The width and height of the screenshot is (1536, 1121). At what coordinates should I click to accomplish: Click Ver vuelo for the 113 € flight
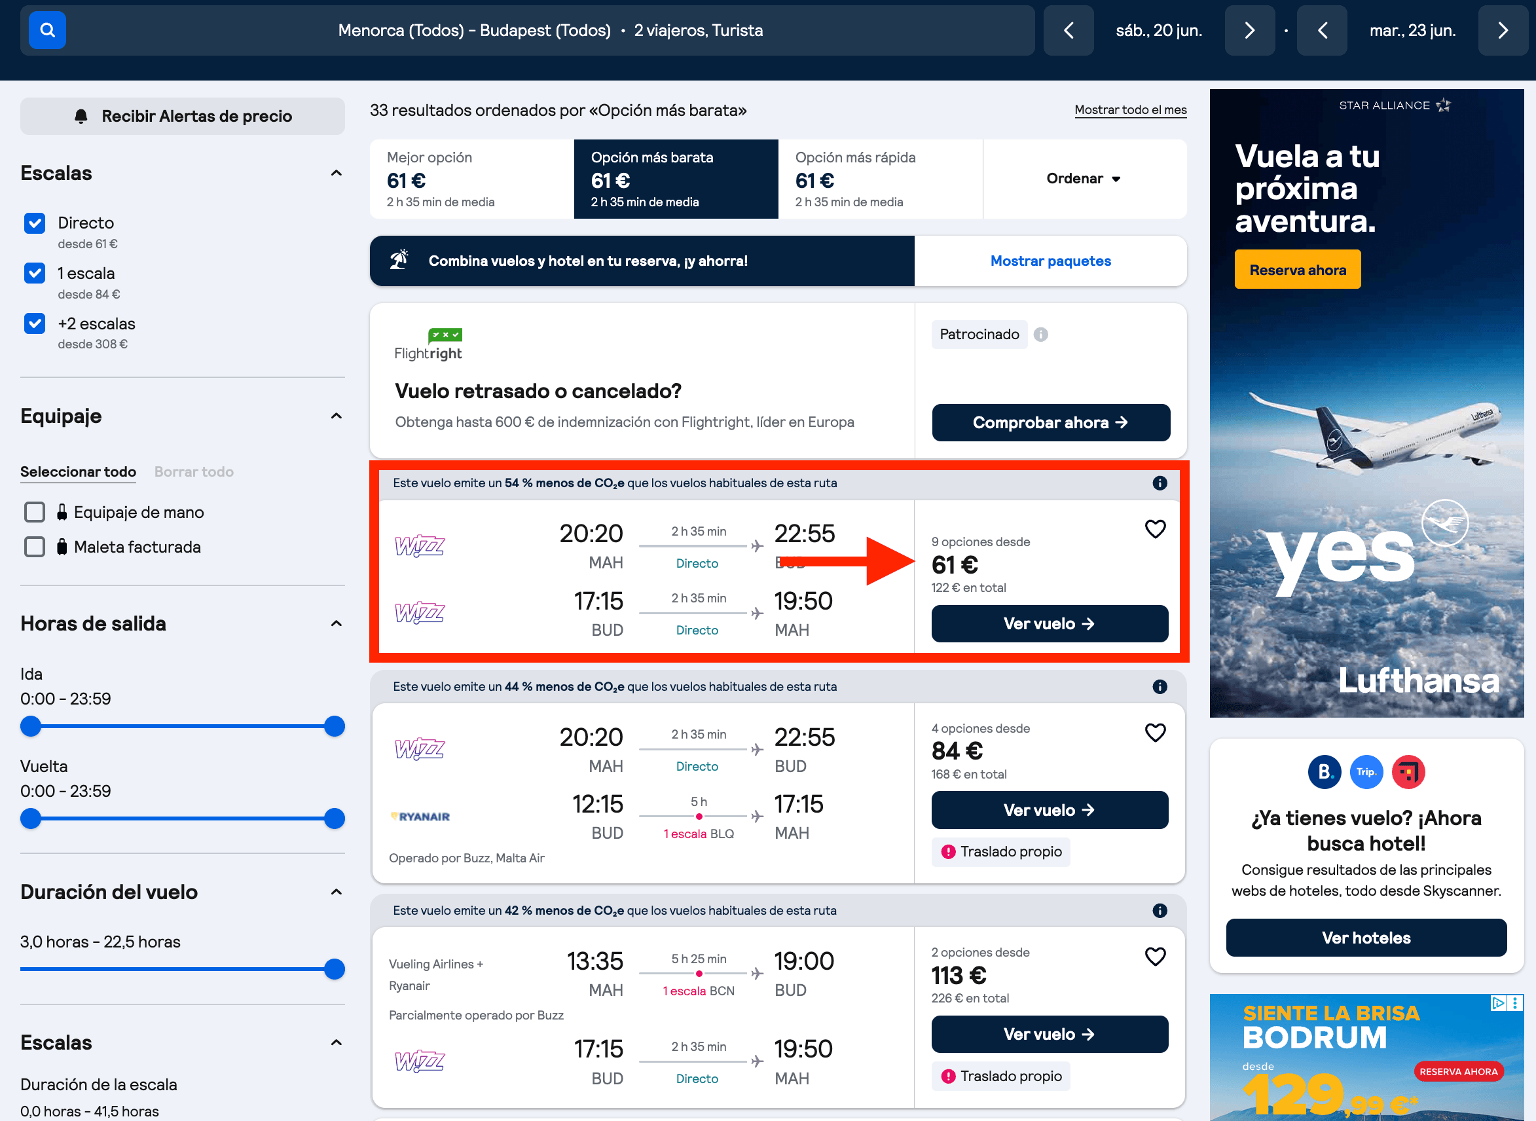[1050, 1034]
